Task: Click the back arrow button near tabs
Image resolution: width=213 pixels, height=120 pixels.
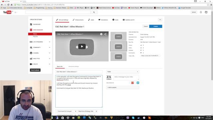Action: coord(160,20)
